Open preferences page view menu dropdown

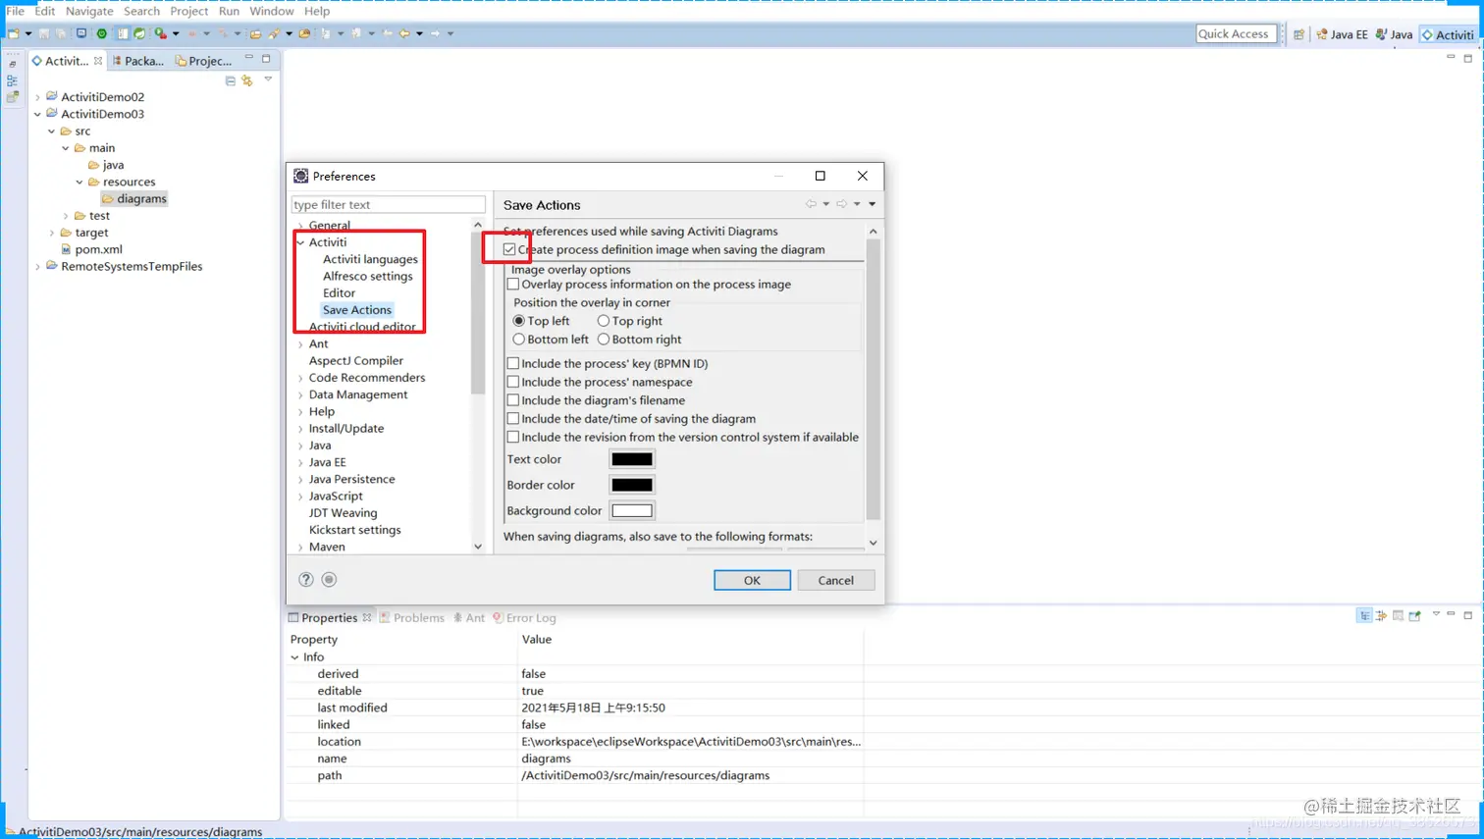pyautogui.click(x=872, y=204)
